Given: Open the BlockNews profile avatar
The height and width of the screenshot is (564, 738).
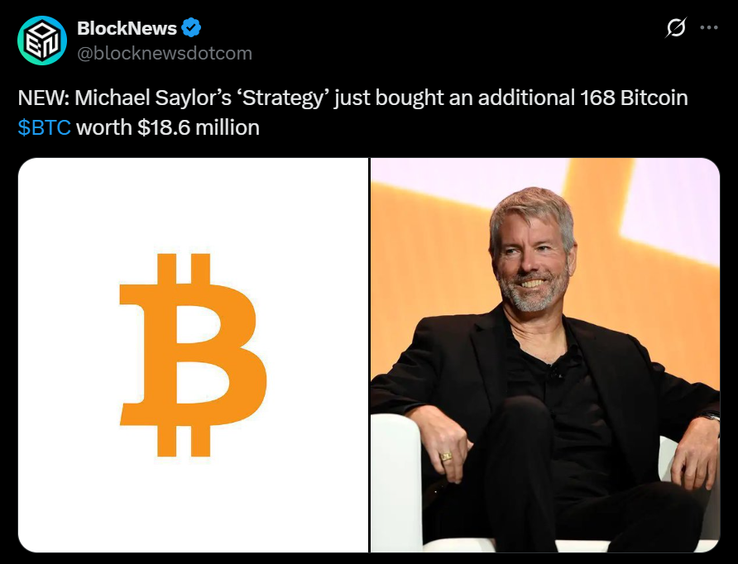Looking at the screenshot, I should click(41, 41).
